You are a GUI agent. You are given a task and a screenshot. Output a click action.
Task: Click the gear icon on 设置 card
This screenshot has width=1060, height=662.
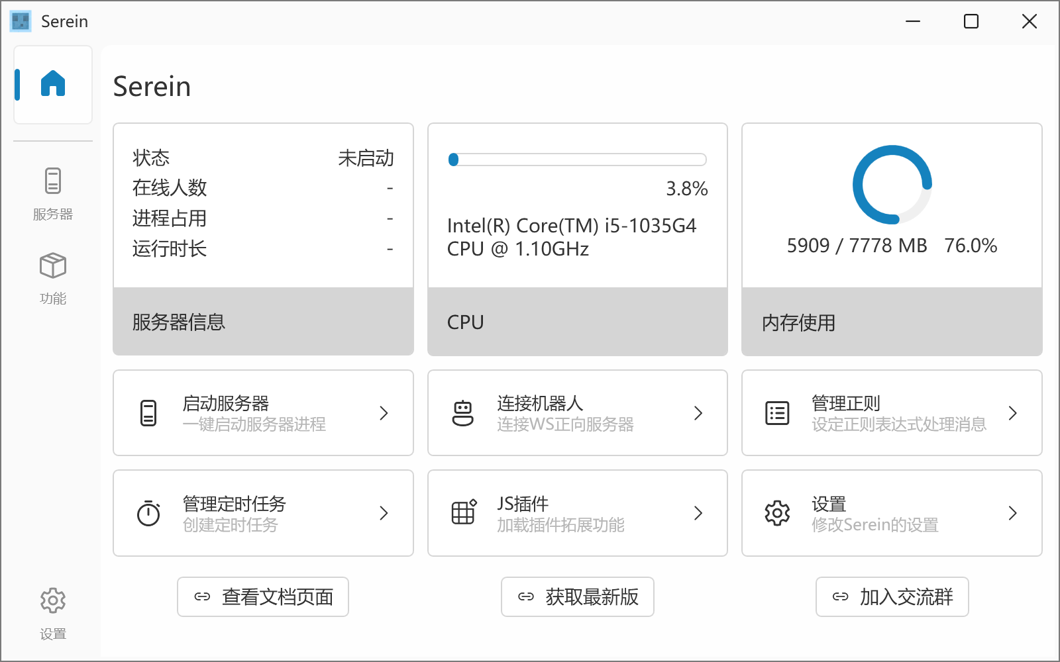pos(777,513)
